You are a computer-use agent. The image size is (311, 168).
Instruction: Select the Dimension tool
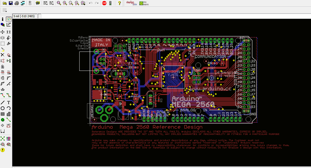pos(3,131)
